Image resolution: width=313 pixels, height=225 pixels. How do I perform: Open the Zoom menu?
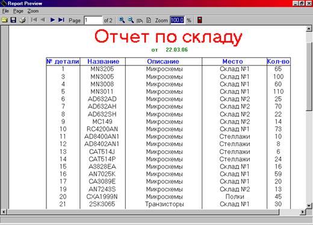point(33,11)
